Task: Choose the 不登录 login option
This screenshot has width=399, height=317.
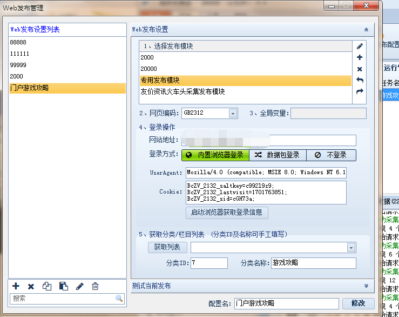Action: (331, 155)
